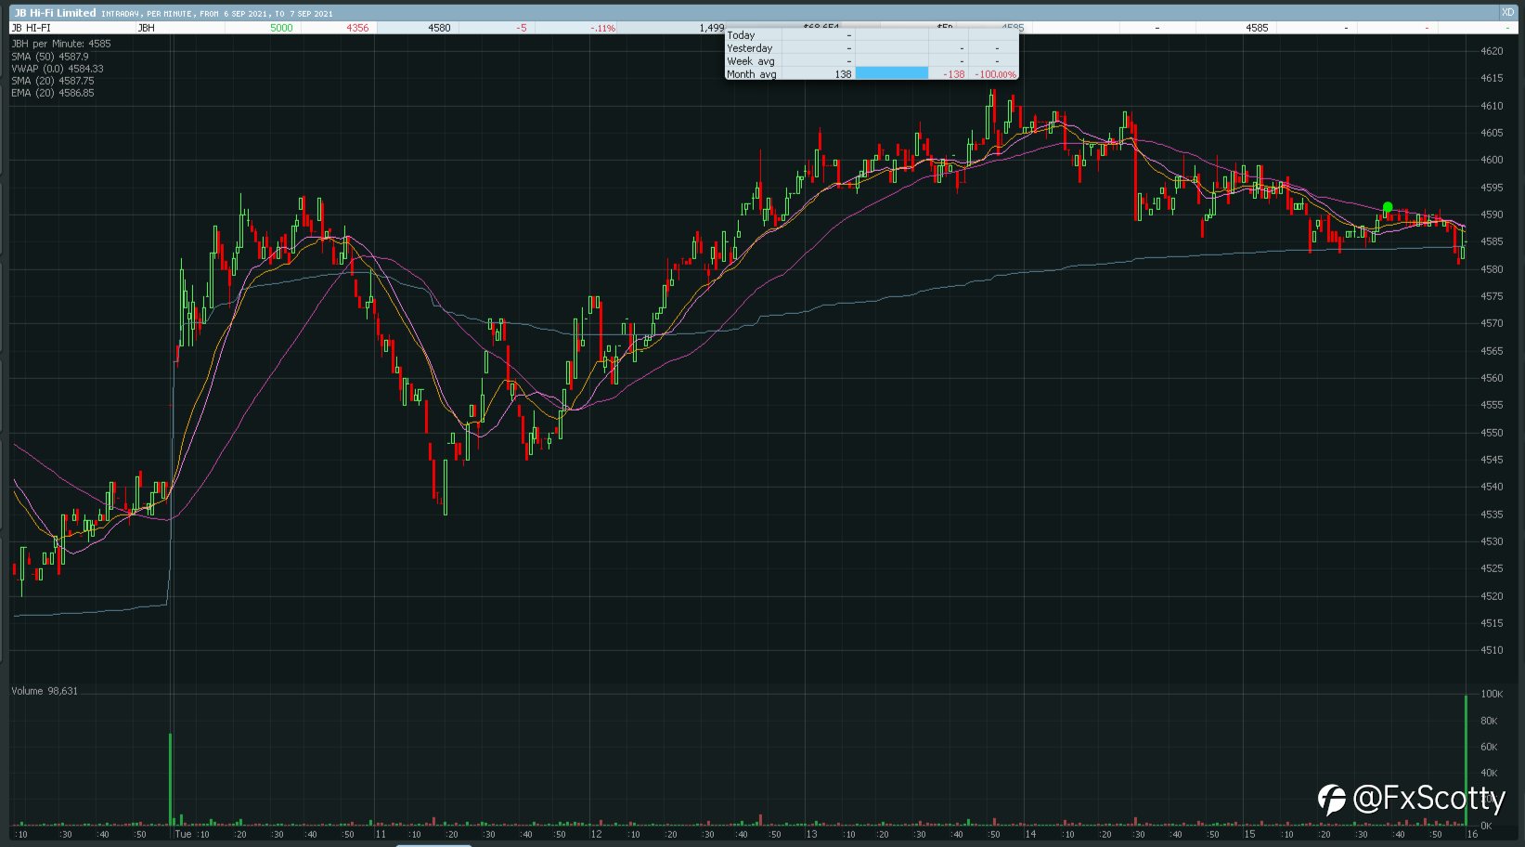
Task: Select the Month avg row label
Action: click(752, 74)
